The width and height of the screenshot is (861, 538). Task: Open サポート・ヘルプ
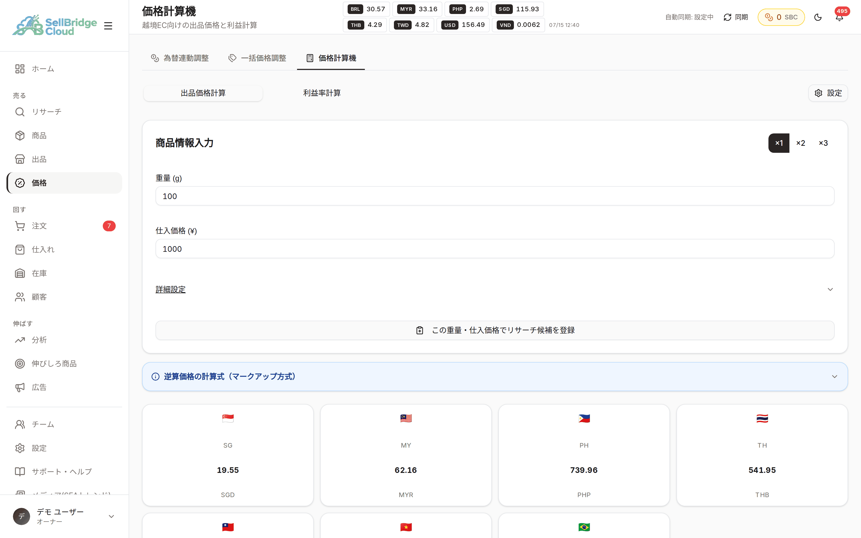click(x=64, y=472)
